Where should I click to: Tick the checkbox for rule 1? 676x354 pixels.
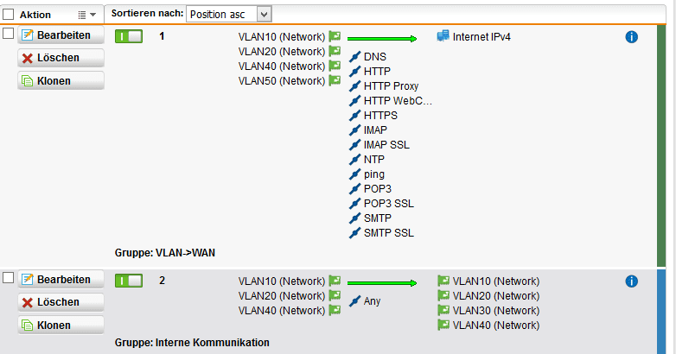tap(9, 34)
